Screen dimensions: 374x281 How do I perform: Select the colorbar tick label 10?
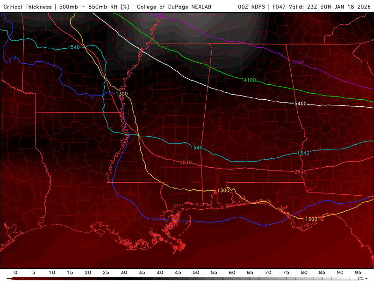(x=52, y=273)
